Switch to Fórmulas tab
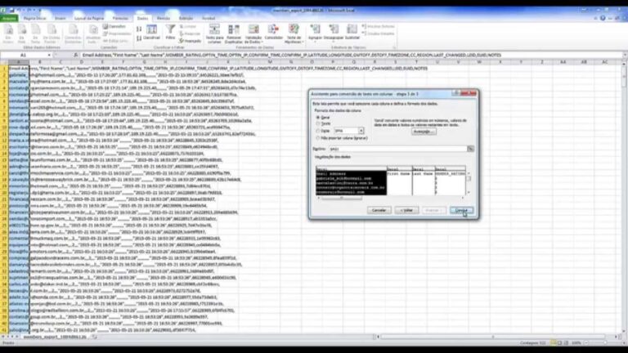The image size is (628, 353). click(x=120, y=18)
